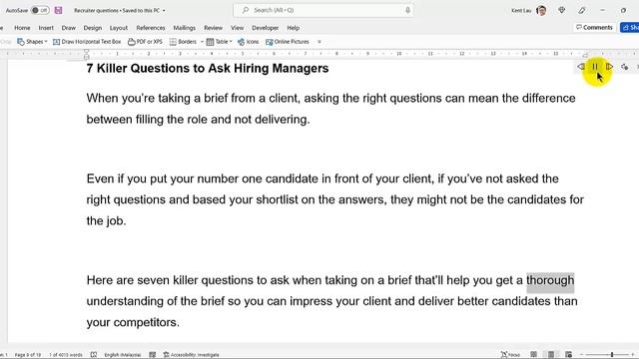
Task: Click the word count in status bar
Action: pyautogui.click(x=66, y=355)
